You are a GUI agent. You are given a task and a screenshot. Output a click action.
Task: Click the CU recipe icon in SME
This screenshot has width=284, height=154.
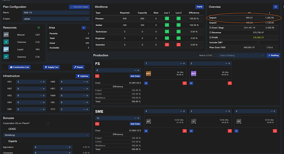pos(239,121)
